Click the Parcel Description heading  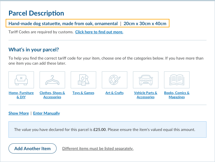[x=36, y=13]
